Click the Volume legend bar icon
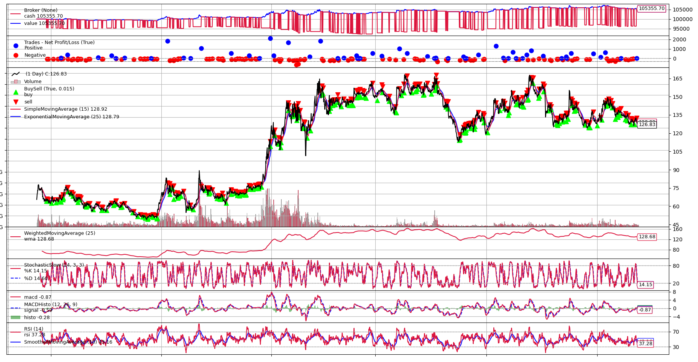 click(16, 82)
